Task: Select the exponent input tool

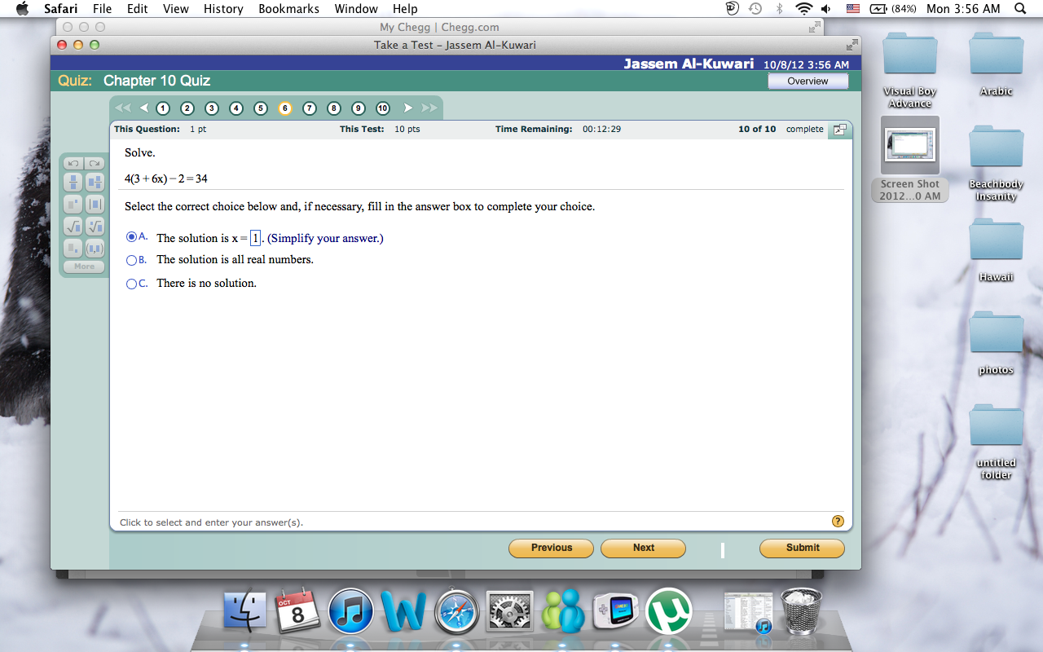Action: point(73,204)
